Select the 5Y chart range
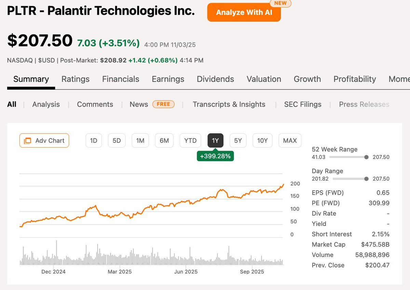 [238, 141]
